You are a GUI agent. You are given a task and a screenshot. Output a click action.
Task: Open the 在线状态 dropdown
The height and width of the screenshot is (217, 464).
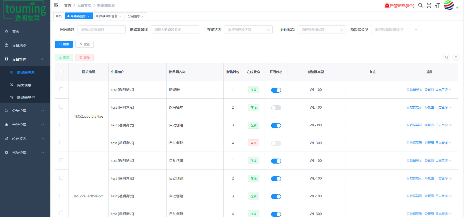pyautogui.click(x=248, y=29)
